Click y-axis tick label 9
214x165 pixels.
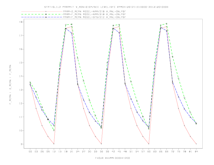(21, 144)
